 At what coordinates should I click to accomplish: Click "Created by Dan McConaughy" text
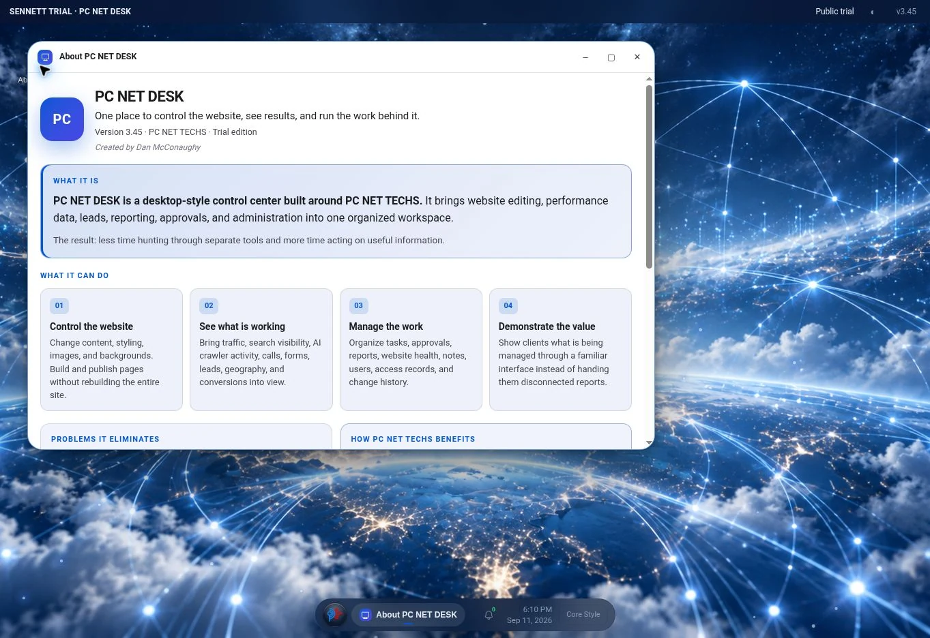[147, 147]
